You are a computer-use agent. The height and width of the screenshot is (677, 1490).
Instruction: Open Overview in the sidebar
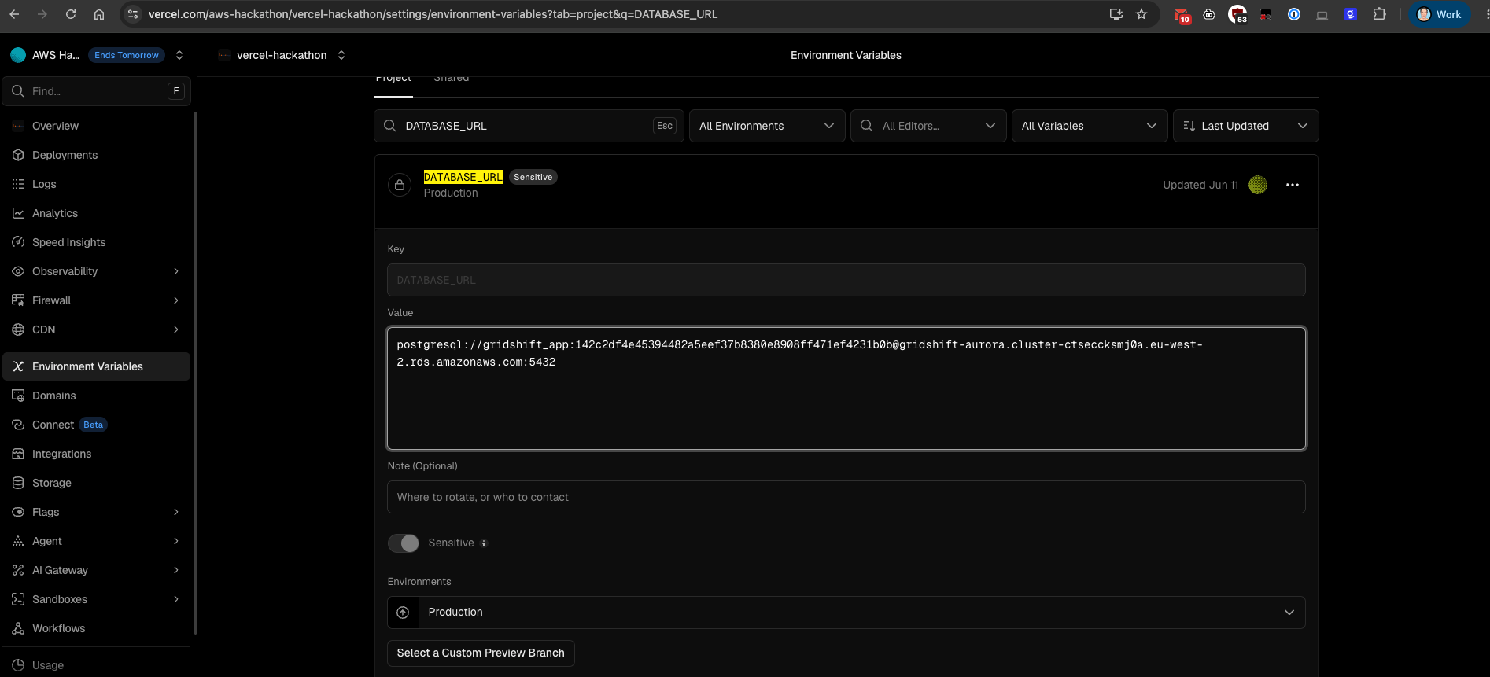click(97, 126)
